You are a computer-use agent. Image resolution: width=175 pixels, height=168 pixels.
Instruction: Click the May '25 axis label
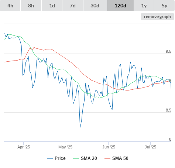click(65, 147)
